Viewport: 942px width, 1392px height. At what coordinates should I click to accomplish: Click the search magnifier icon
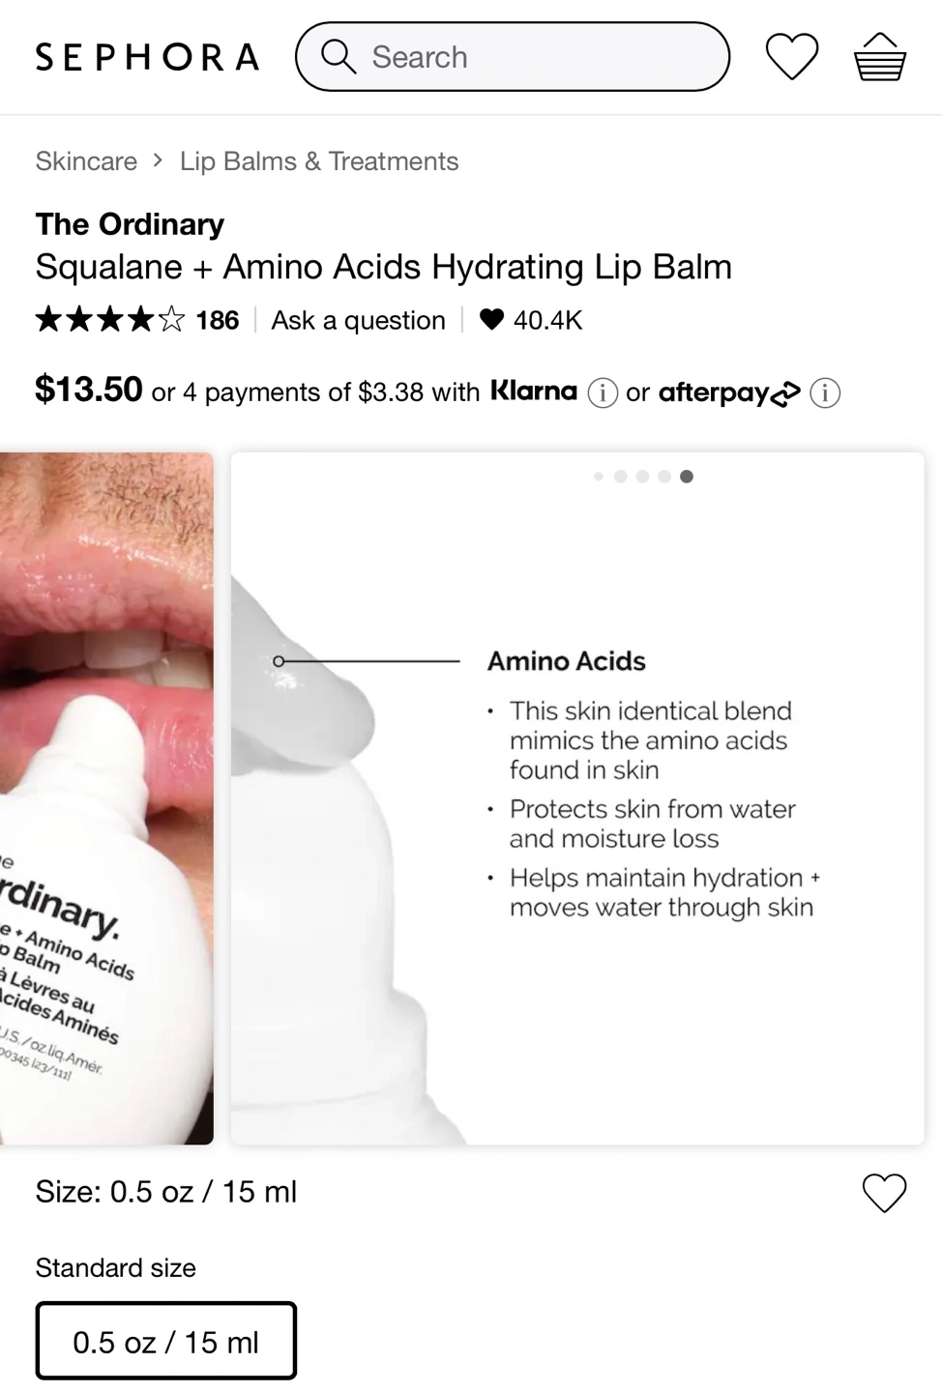click(339, 56)
